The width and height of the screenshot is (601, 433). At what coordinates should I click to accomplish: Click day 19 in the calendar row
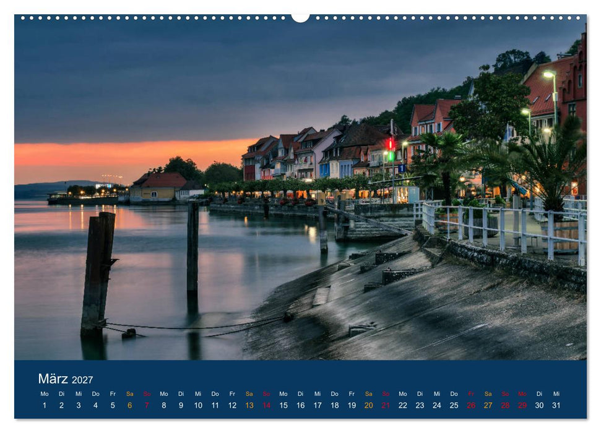click(x=352, y=405)
